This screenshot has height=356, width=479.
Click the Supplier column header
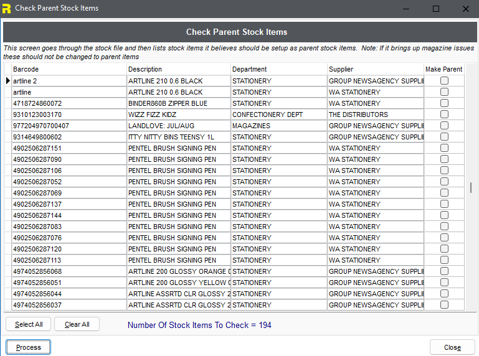[x=375, y=69]
